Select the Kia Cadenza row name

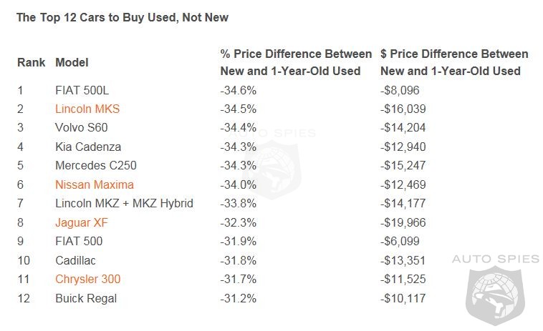point(88,147)
